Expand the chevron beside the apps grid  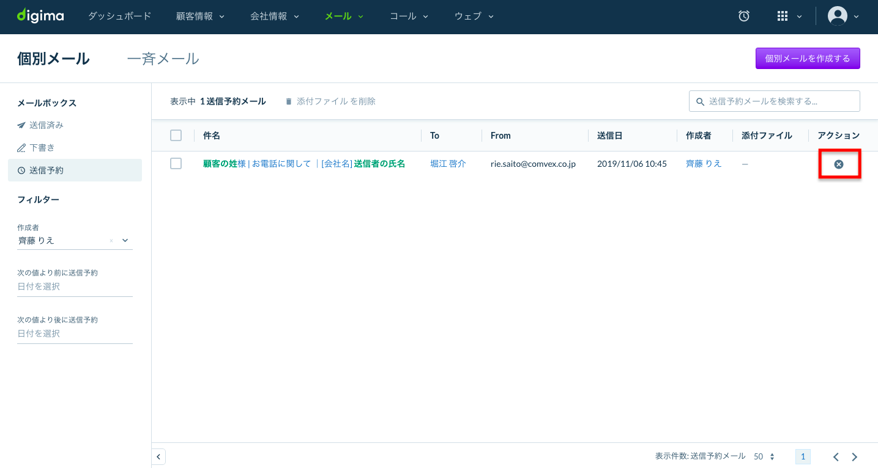[x=799, y=17]
